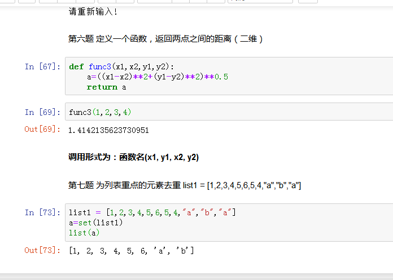The image size is (393, 280).
Task: Place cursor on the 'return a' line
Action: (x=107, y=87)
